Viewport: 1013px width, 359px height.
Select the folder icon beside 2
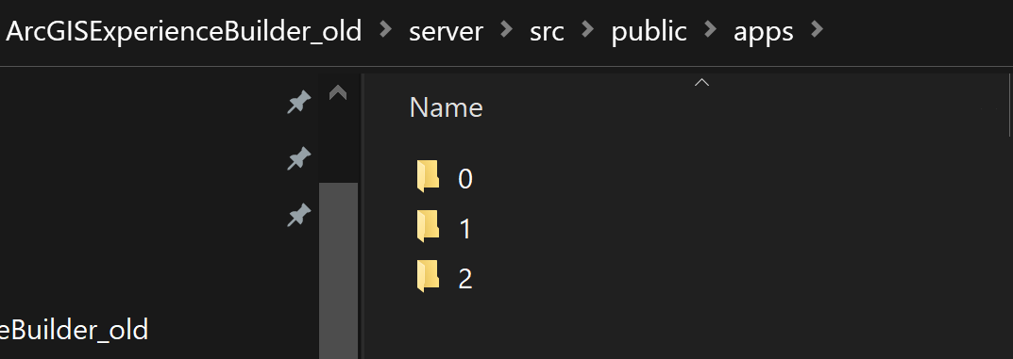click(428, 277)
